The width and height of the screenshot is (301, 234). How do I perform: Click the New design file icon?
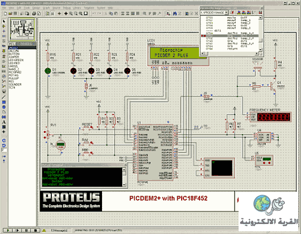tap(6, 13)
